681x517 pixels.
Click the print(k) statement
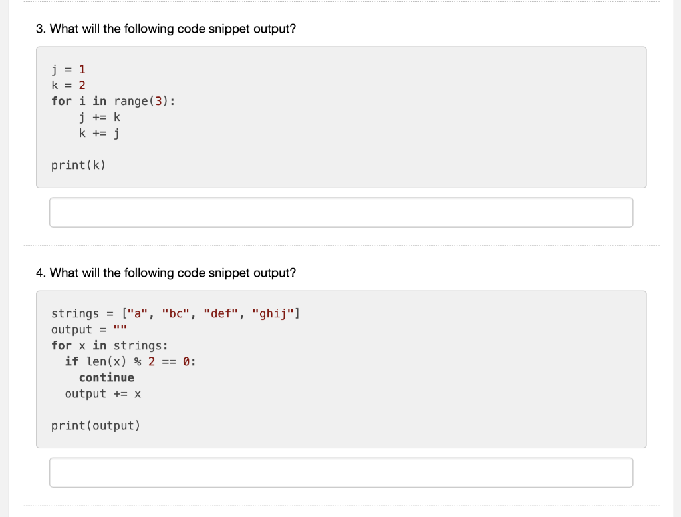[x=78, y=165]
